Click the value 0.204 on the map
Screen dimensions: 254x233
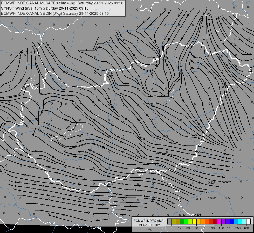(x=182, y=183)
